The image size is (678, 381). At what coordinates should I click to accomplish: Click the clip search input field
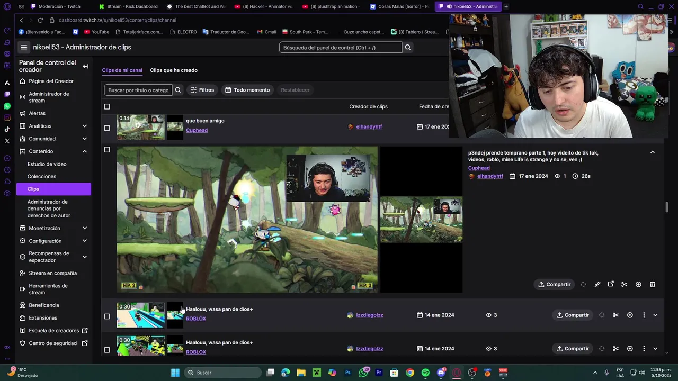(138, 90)
